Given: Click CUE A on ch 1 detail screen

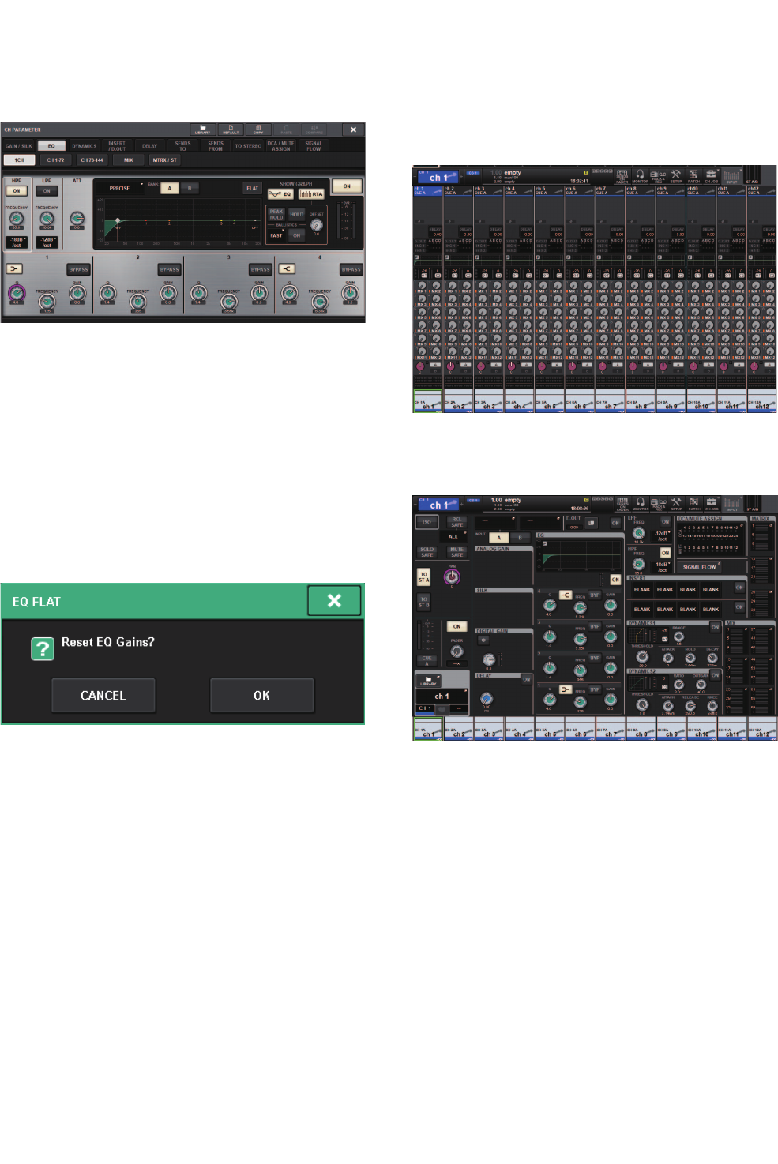Looking at the screenshot, I should 427,661.
